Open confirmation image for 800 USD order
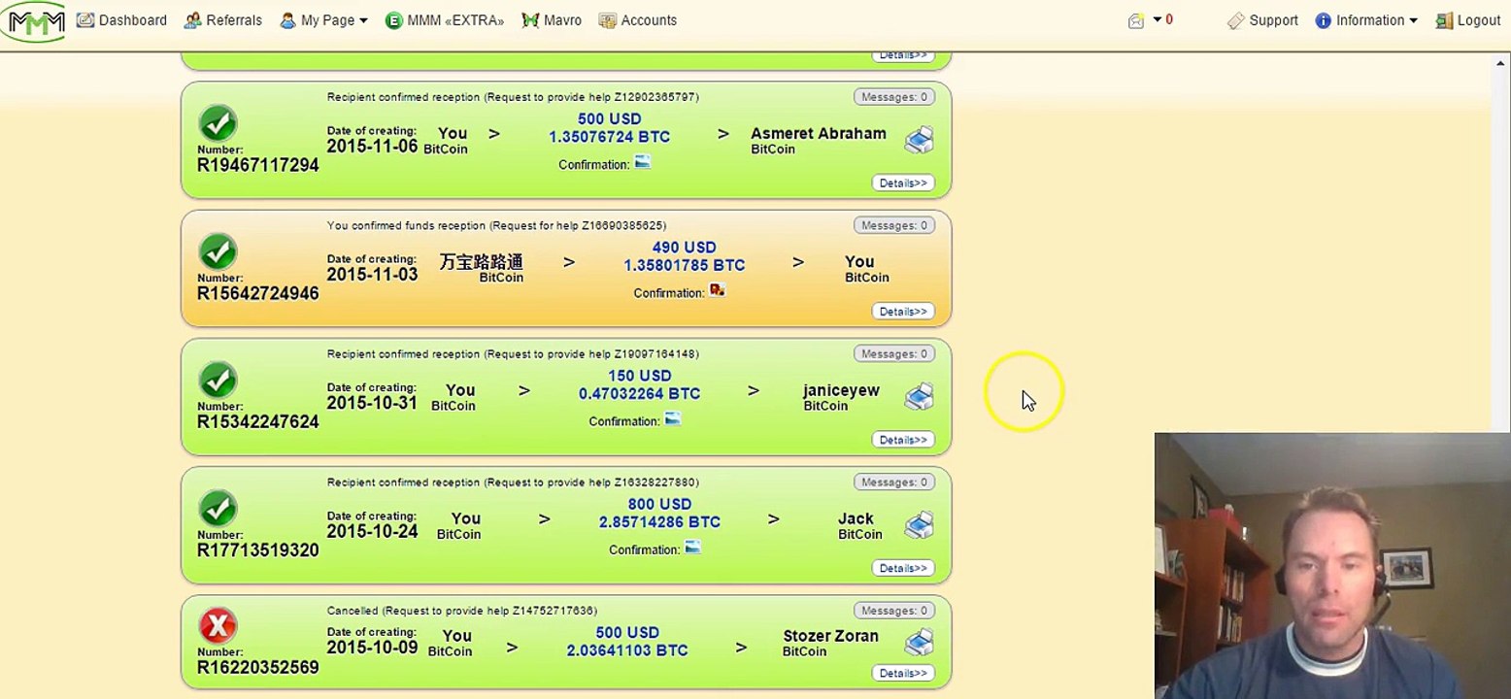The image size is (1511, 699). [692, 548]
